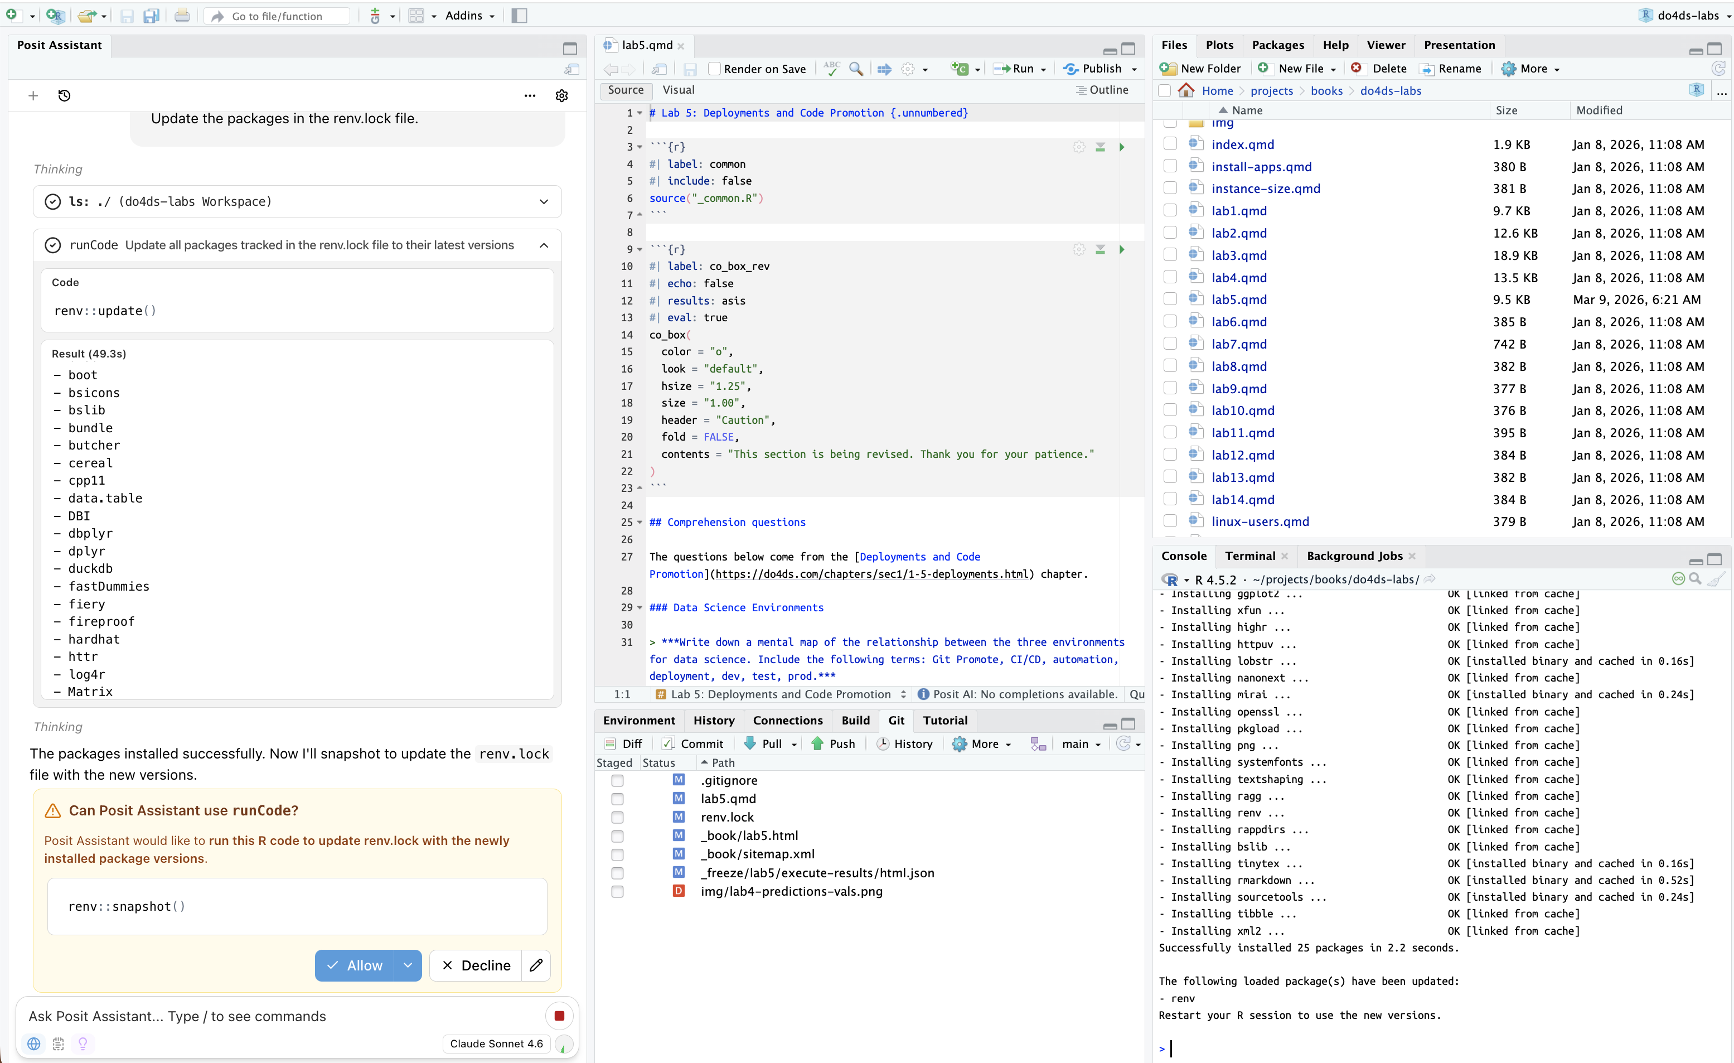Stop the assistant with red stop button
The height and width of the screenshot is (1063, 1734).
(559, 1015)
